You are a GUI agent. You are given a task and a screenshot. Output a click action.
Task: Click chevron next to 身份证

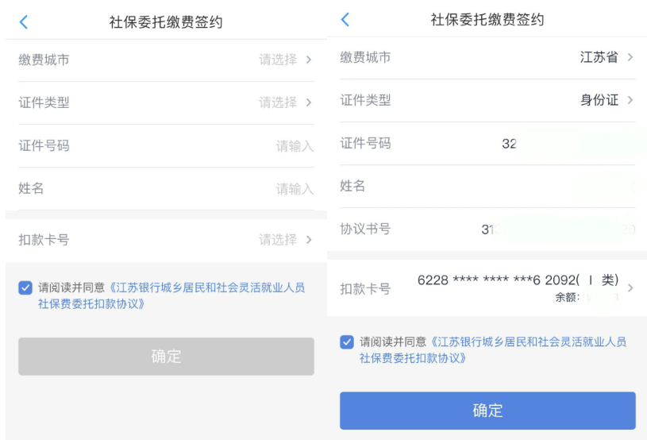[x=630, y=100]
